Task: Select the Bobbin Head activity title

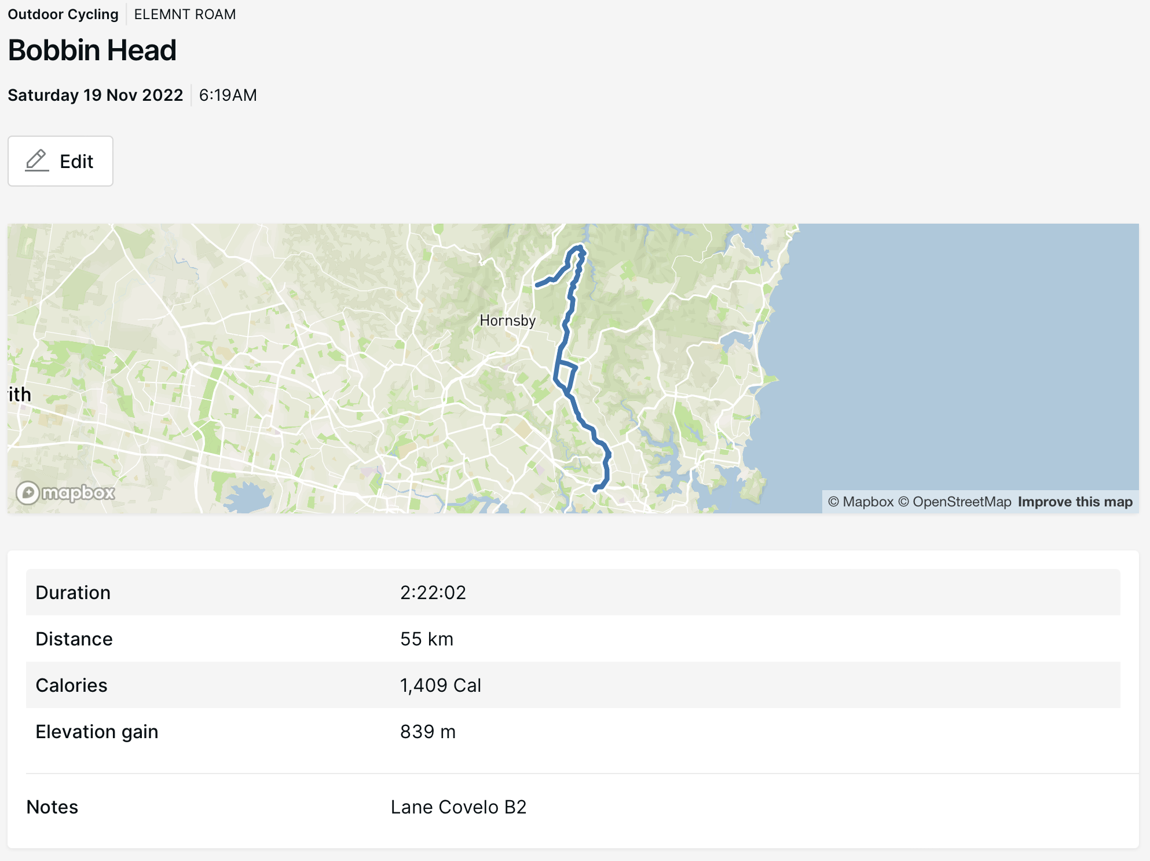Action: pyautogui.click(x=92, y=50)
